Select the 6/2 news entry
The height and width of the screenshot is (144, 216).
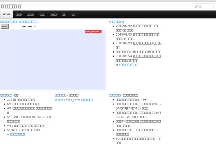point(30,111)
